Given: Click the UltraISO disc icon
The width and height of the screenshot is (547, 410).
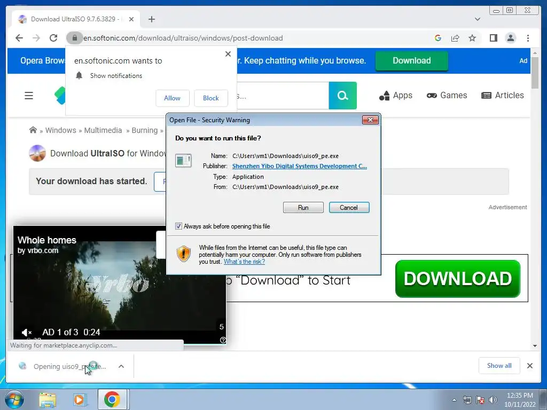Looking at the screenshot, I should 37,153.
